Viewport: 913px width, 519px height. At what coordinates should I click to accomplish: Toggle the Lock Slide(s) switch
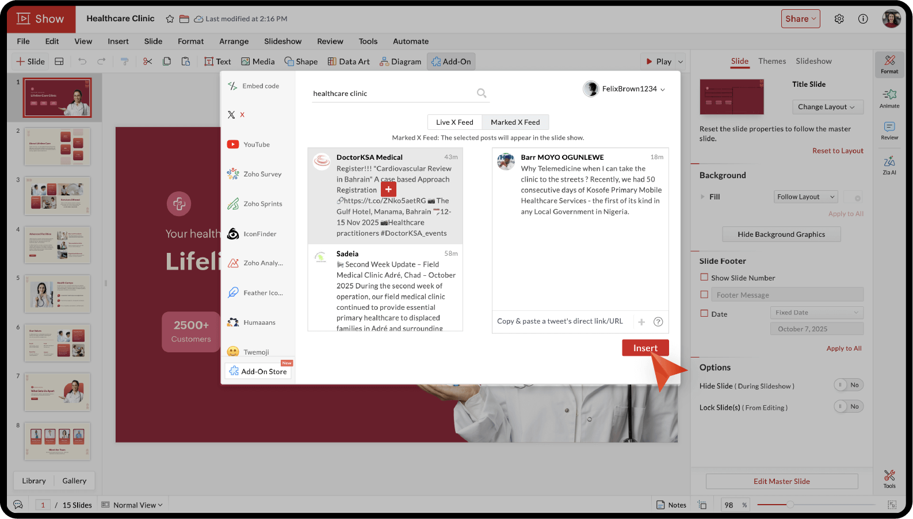click(x=849, y=407)
